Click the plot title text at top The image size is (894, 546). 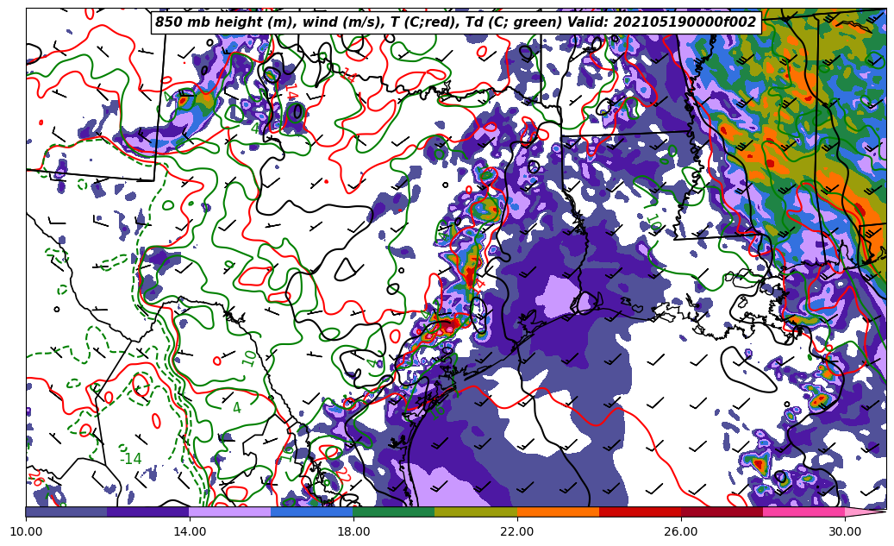[455, 22]
